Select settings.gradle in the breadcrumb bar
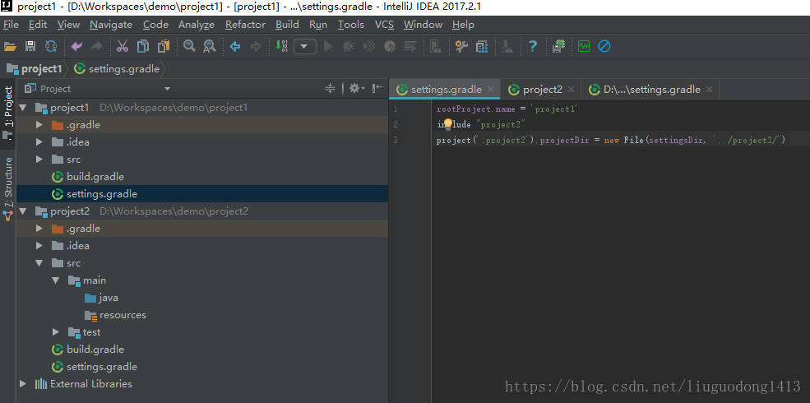810x403 pixels. [118, 69]
